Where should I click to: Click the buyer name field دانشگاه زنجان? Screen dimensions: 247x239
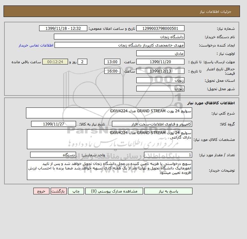point(119,37)
